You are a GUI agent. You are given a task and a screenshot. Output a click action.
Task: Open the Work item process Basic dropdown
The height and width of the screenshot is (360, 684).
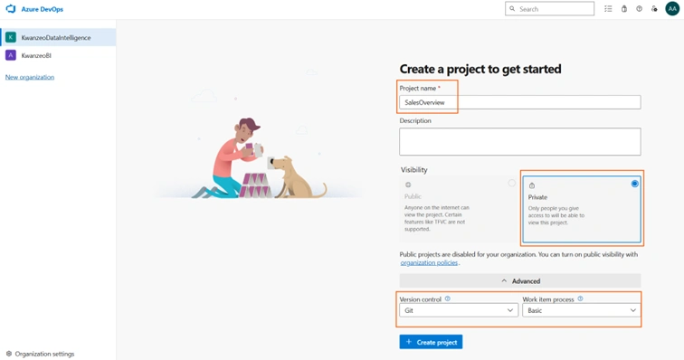coord(582,310)
